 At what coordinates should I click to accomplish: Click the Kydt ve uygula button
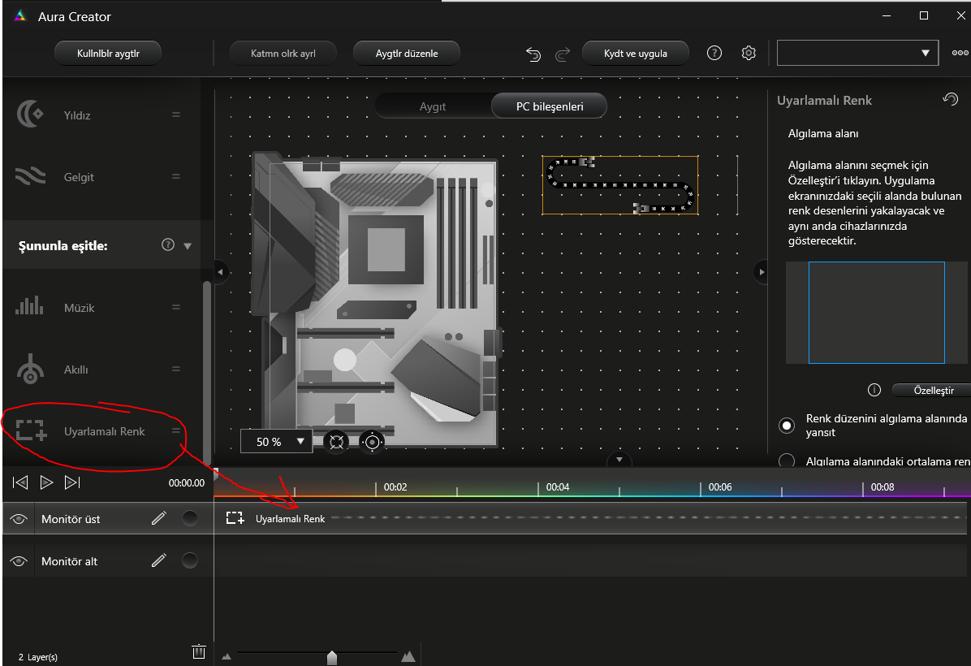tap(636, 54)
